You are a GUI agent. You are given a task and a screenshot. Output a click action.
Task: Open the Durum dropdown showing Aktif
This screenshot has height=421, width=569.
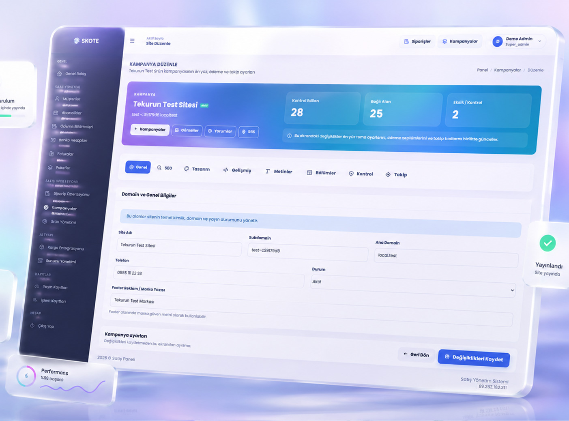pyautogui.click(x=413, y=286)
